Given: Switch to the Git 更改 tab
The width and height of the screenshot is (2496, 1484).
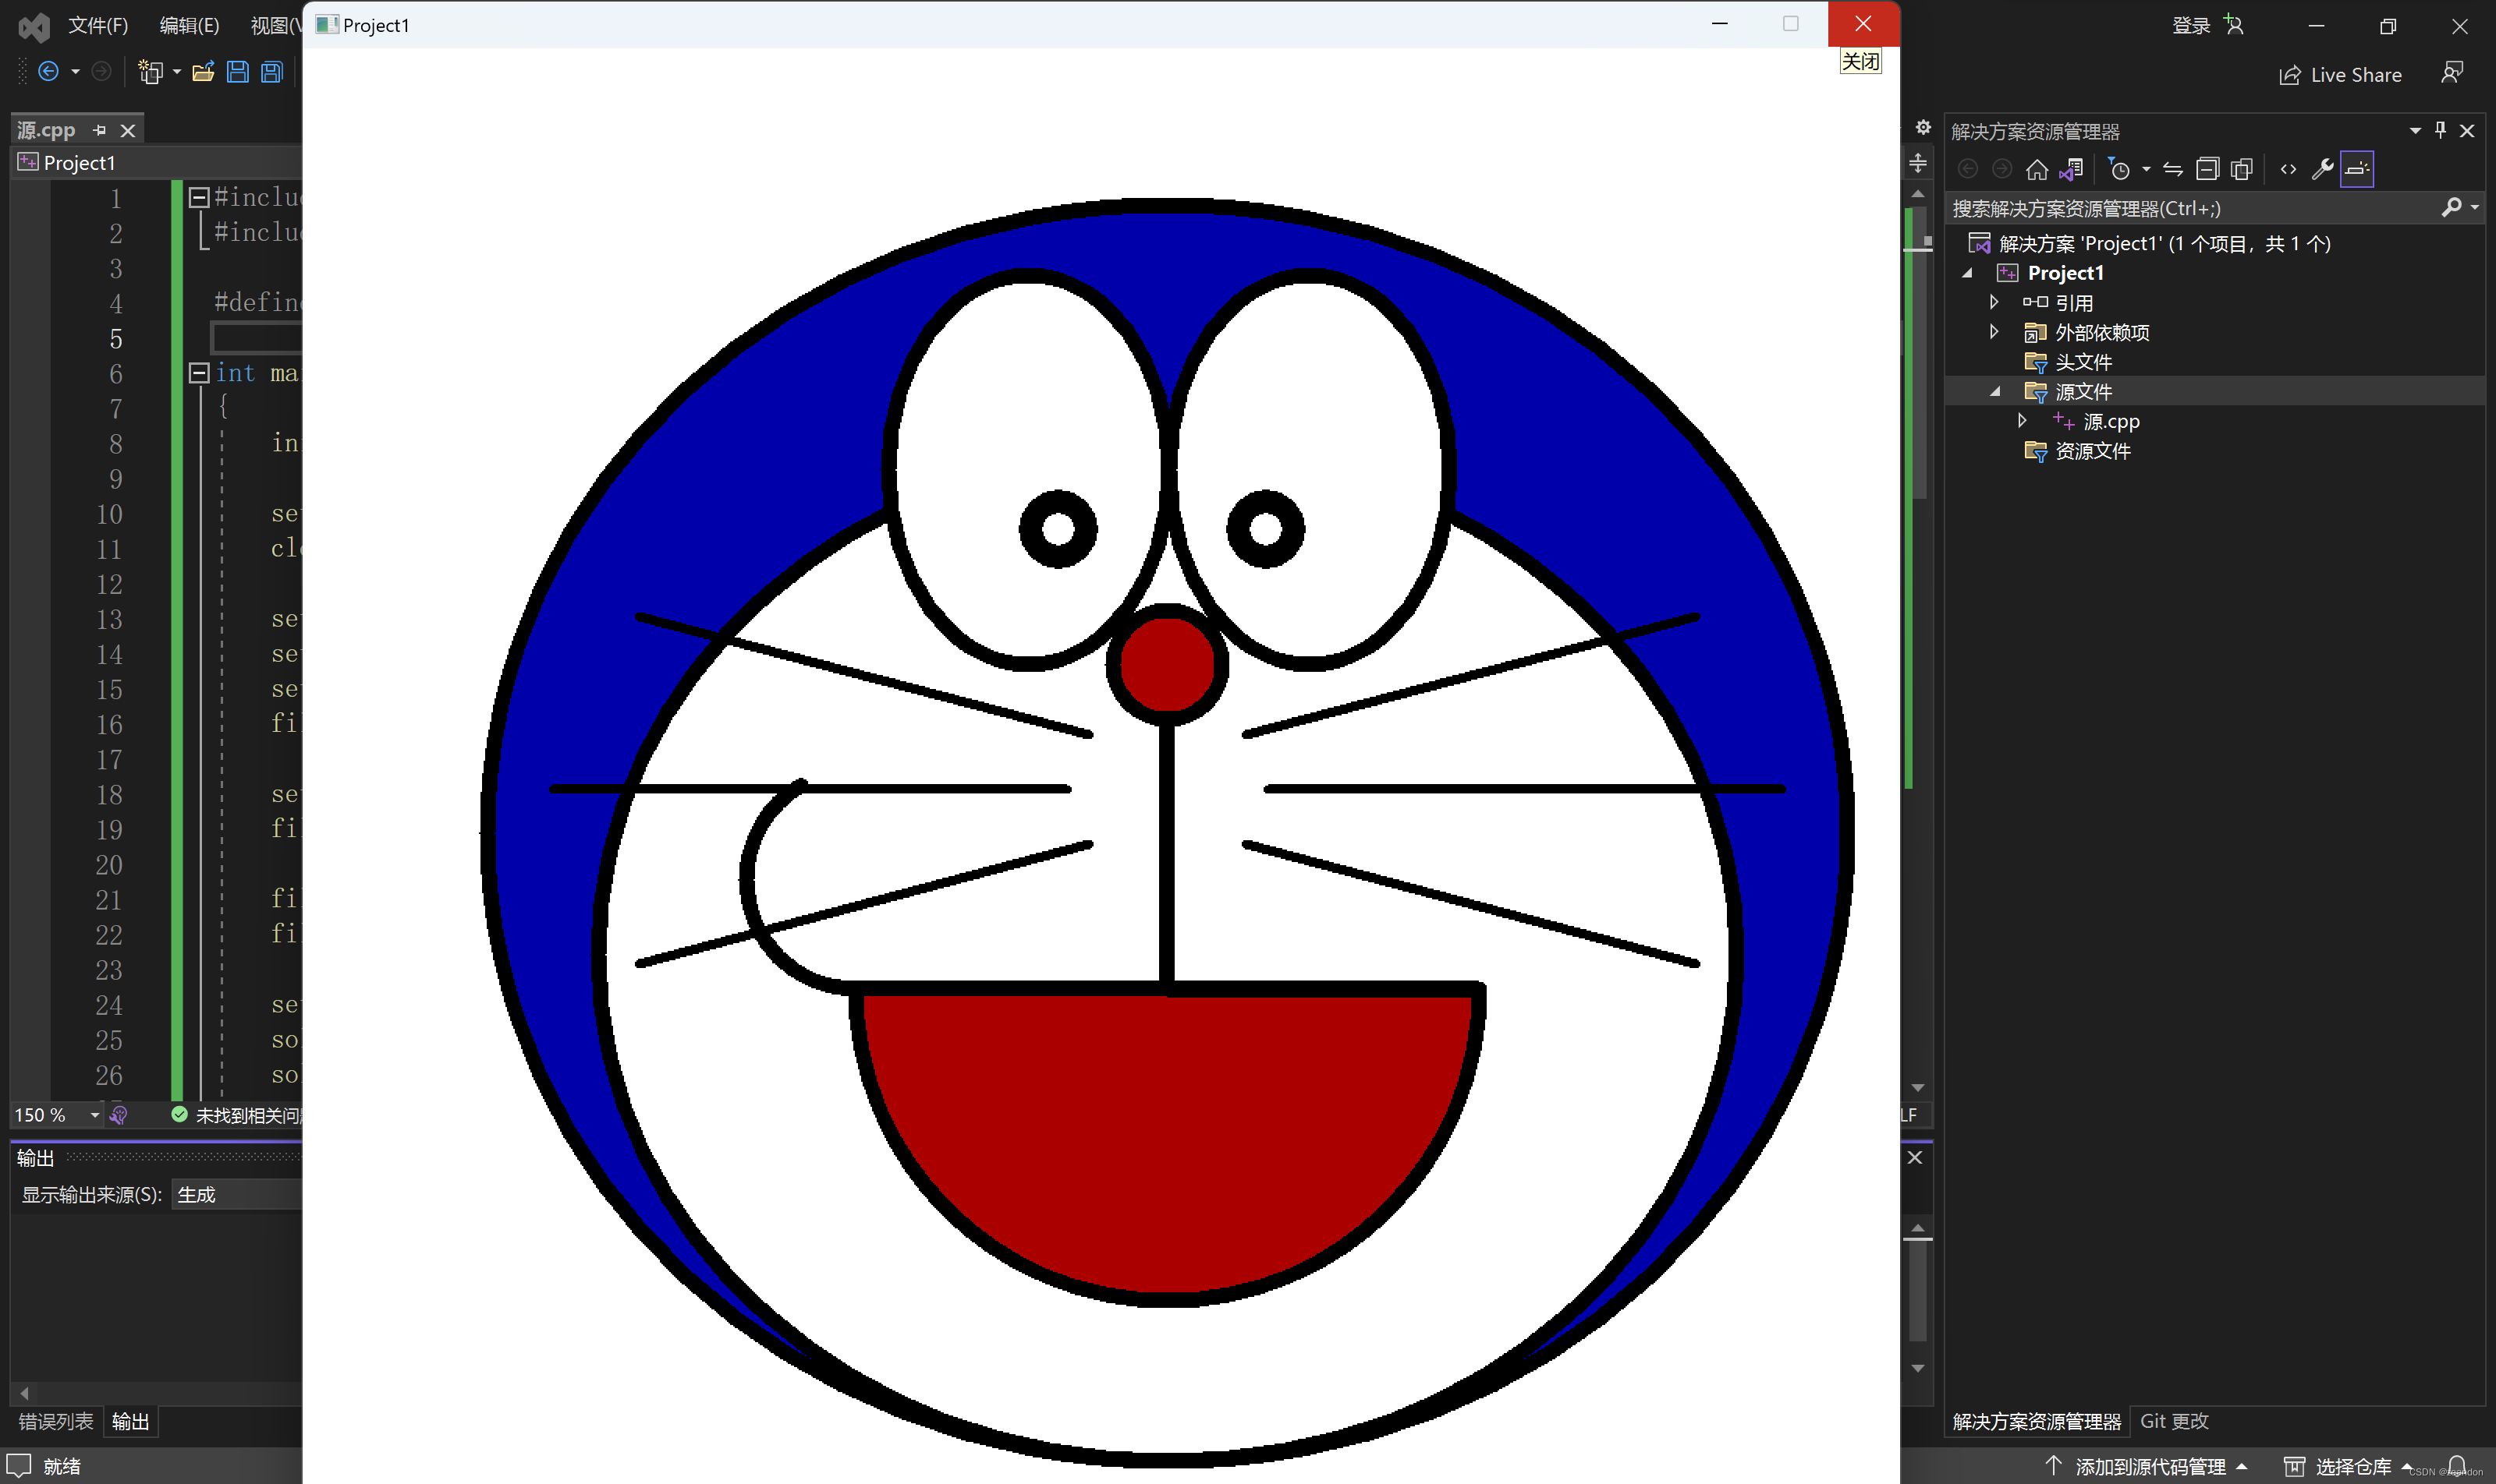Looking at the screenshot, I should pyautogui.click(x=2174, y=1421).
